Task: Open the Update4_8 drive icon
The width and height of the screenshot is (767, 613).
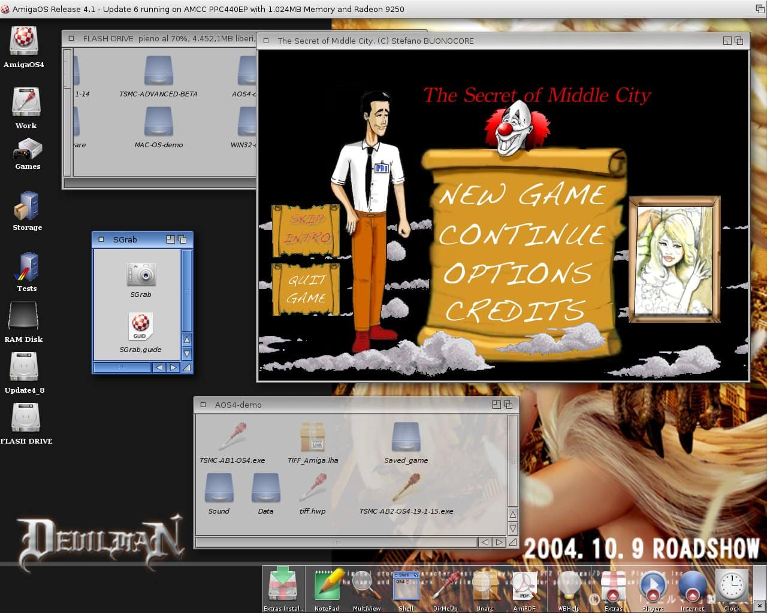Action: click(24, 366)
